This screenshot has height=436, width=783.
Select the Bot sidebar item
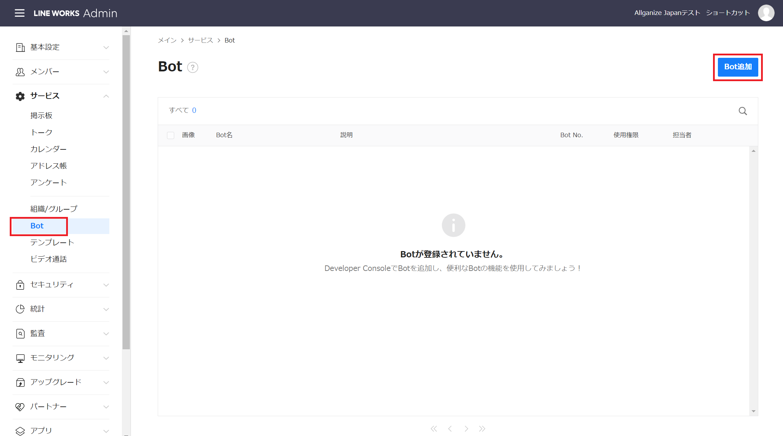click(x=37, y=226)
